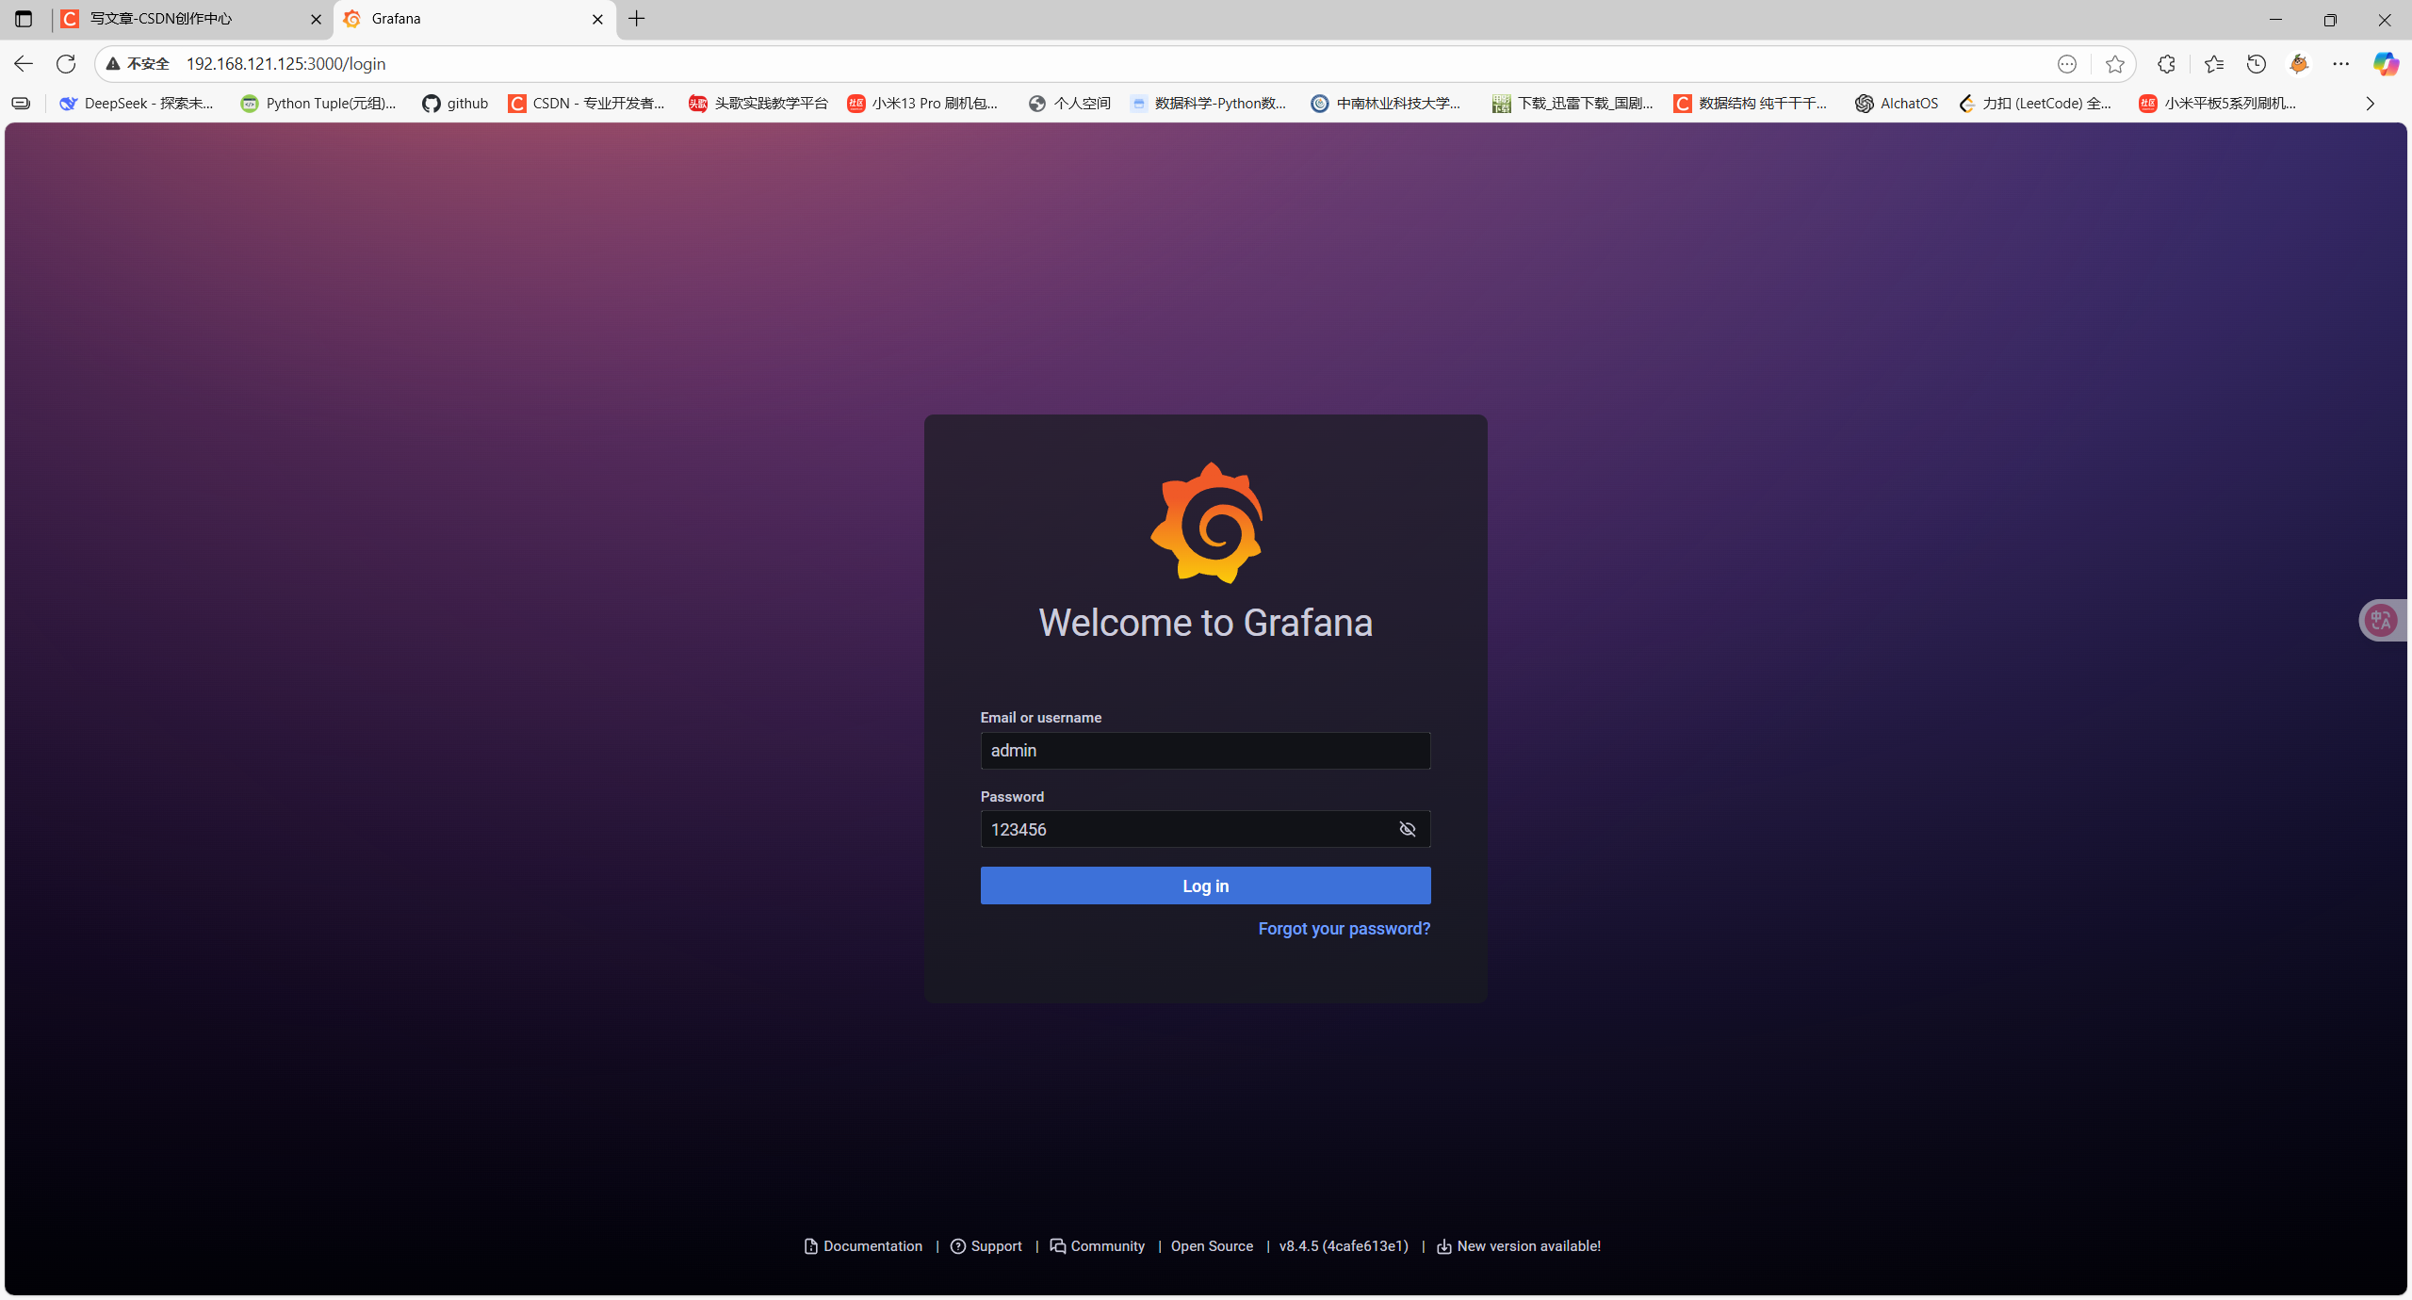Open 头歌实践教学平台 bookmark
The image size is (2412, 1300).
758,104
